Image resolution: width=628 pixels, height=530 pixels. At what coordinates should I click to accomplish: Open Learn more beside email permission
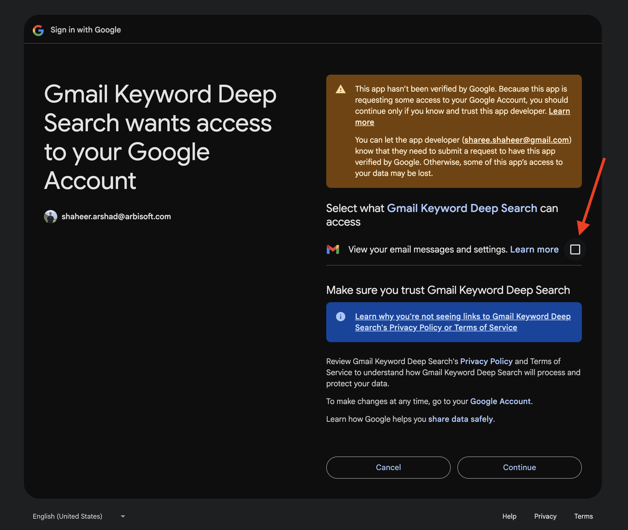click(534, 249)
